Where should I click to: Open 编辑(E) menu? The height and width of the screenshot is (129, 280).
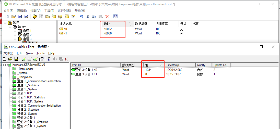coord(22,10)
